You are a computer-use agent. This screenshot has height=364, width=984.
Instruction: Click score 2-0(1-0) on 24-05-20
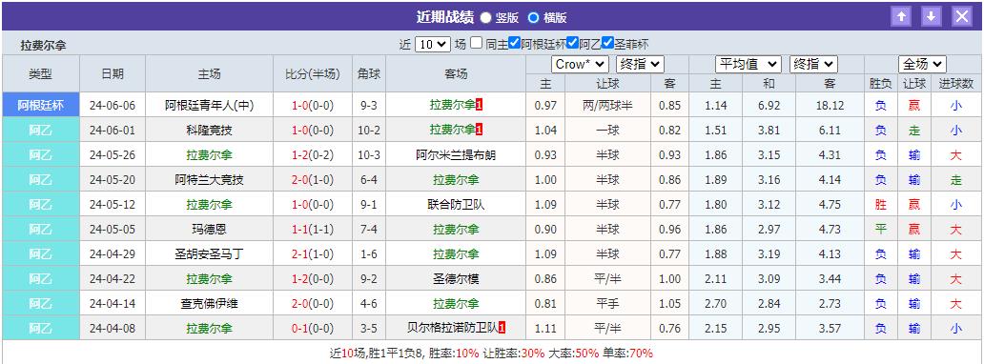pyautogui.click(x=312, y=180)
